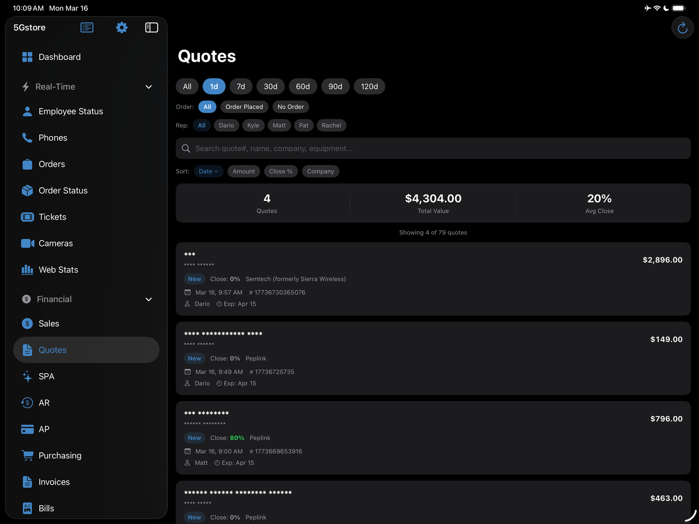This screenshot has height=524, width=699.
Task: View the Cameras section
Action: point(55,243)
